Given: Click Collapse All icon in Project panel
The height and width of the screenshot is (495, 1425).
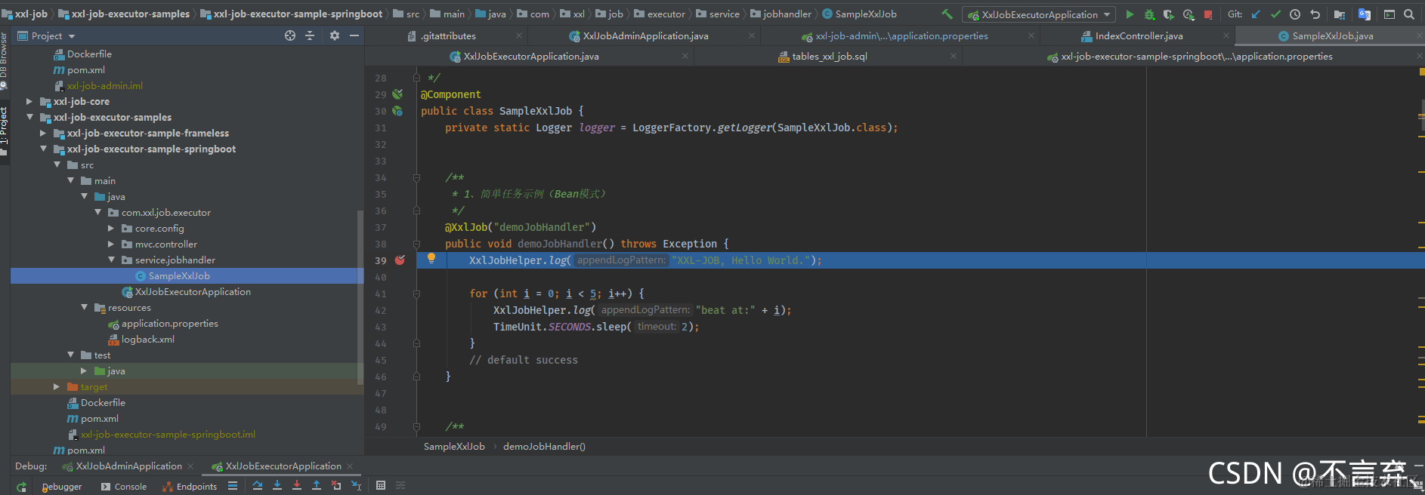Looking at the screenshot, I should point(310,35).
